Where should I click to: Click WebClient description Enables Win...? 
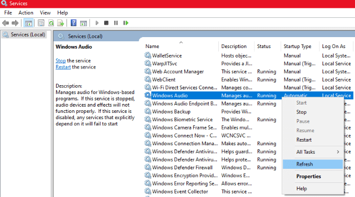click(237, 79)
